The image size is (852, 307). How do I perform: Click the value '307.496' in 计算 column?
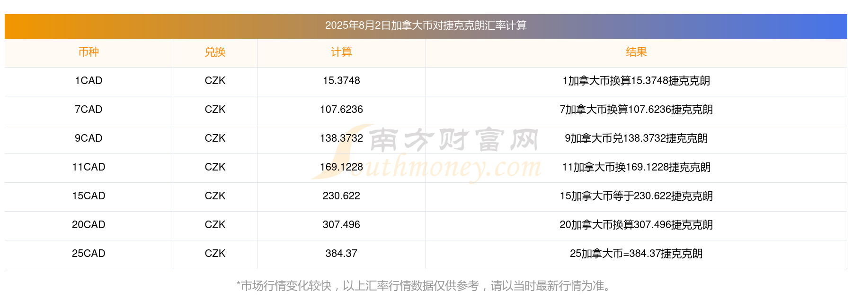pos(341,225)
